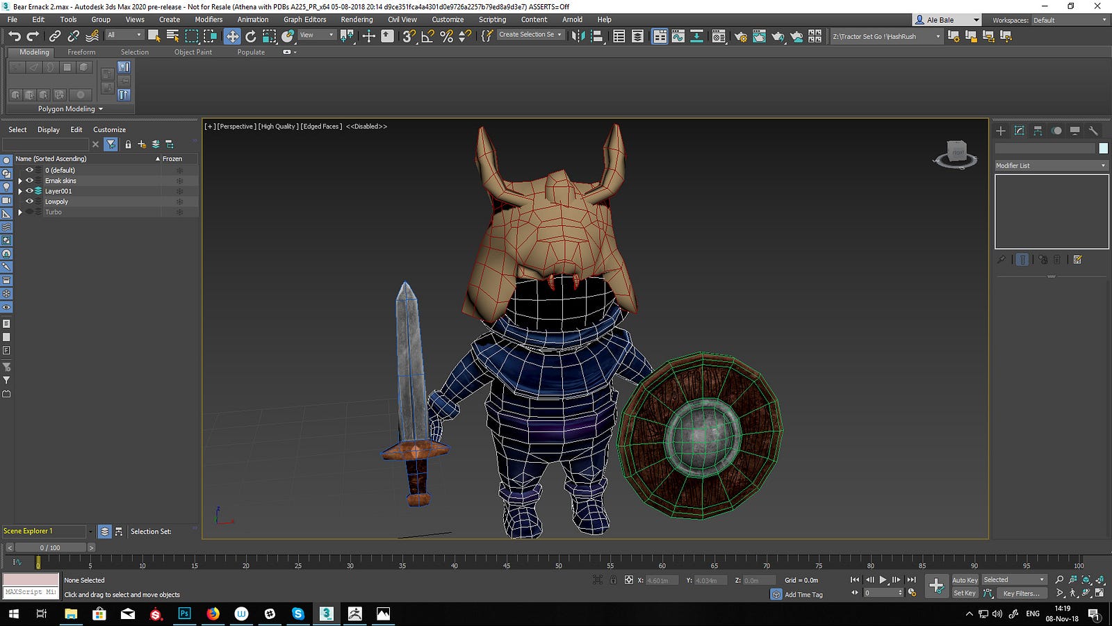
Task: Click the Align tool icon
Action: click(x=597, y=36)
